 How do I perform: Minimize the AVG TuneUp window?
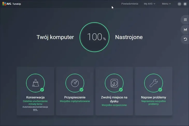[x=179, y=4]
